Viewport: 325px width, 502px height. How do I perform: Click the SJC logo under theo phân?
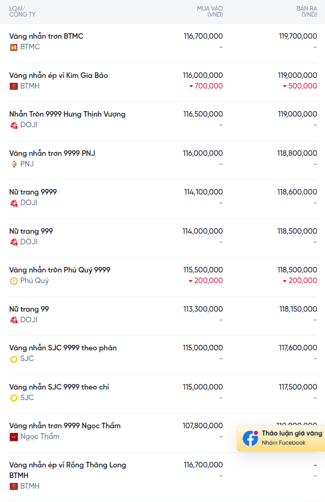[x=13, y=359]
